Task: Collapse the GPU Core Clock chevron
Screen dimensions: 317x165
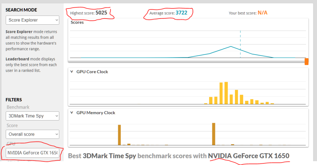Action: pos(72,72)
